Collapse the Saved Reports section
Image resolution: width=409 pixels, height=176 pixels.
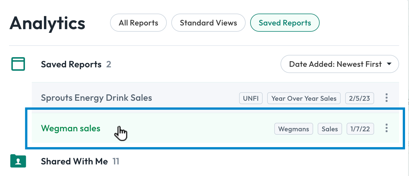[x=71, y=64]
